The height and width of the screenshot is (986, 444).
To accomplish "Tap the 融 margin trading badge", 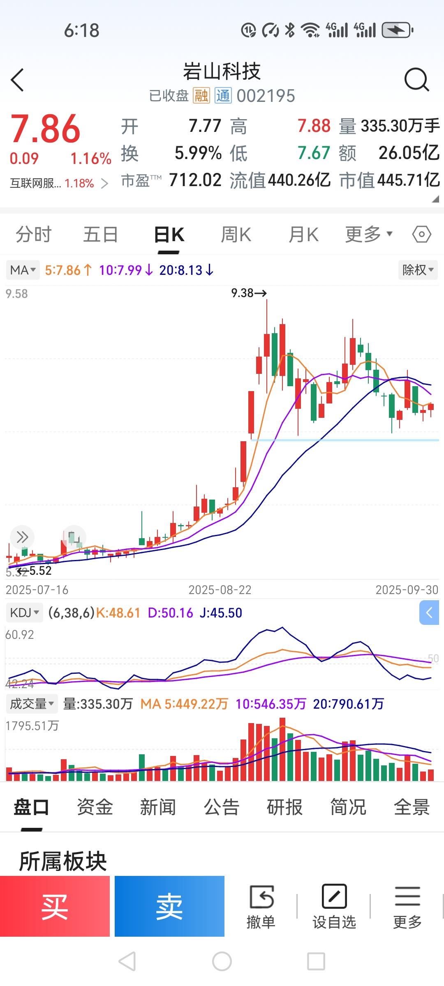I will point(201,96).
